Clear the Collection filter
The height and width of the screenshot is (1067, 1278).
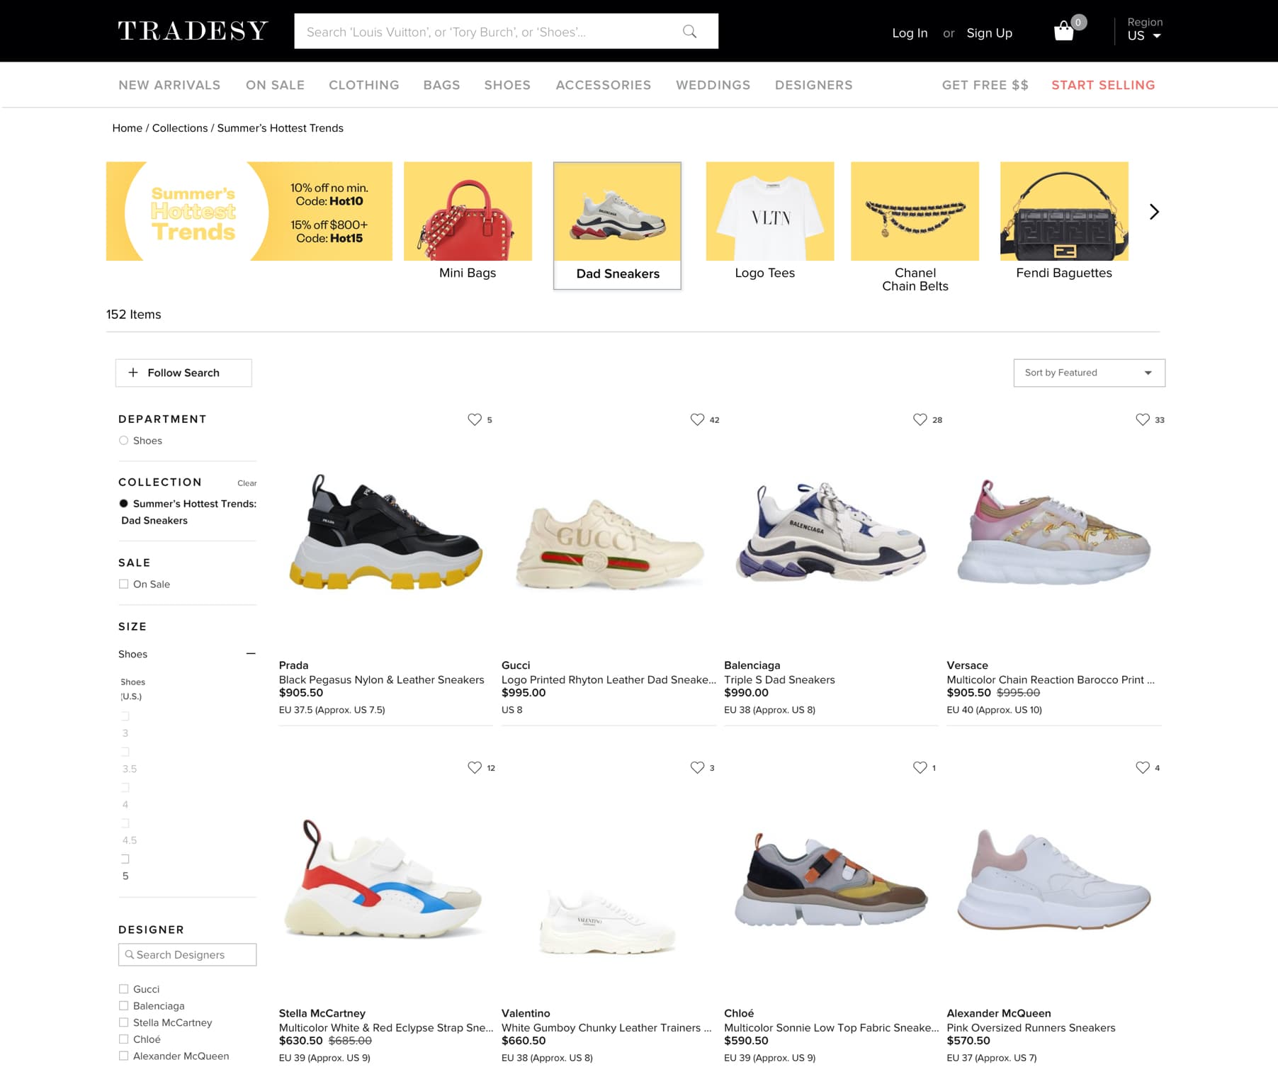tap(247, 483)
